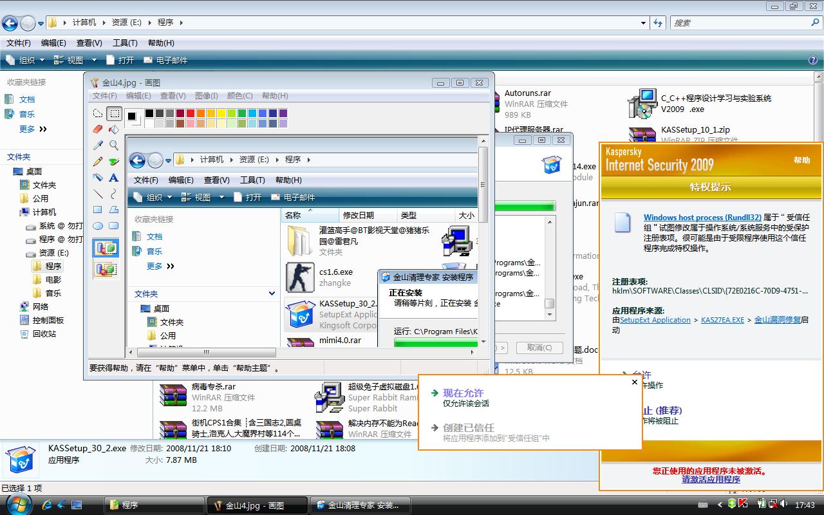Open the 视图 dropdown arrow in Explorer toolbar
The image size is (824, 515).
pos(94,60)
